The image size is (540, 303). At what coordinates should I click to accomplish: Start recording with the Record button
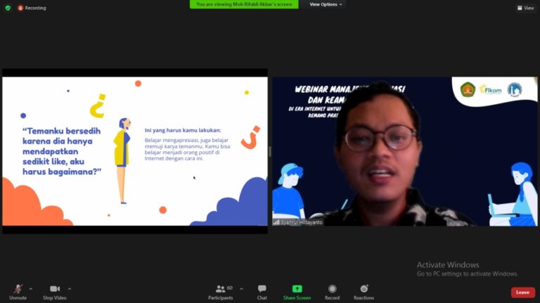pos(332,289)
